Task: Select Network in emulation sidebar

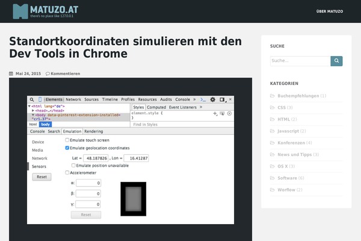Action: tap(39, 158)
